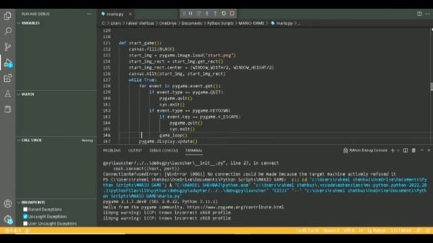
Task: Open the Explorer view in the activity bar
Action: (x=7, y=16)
